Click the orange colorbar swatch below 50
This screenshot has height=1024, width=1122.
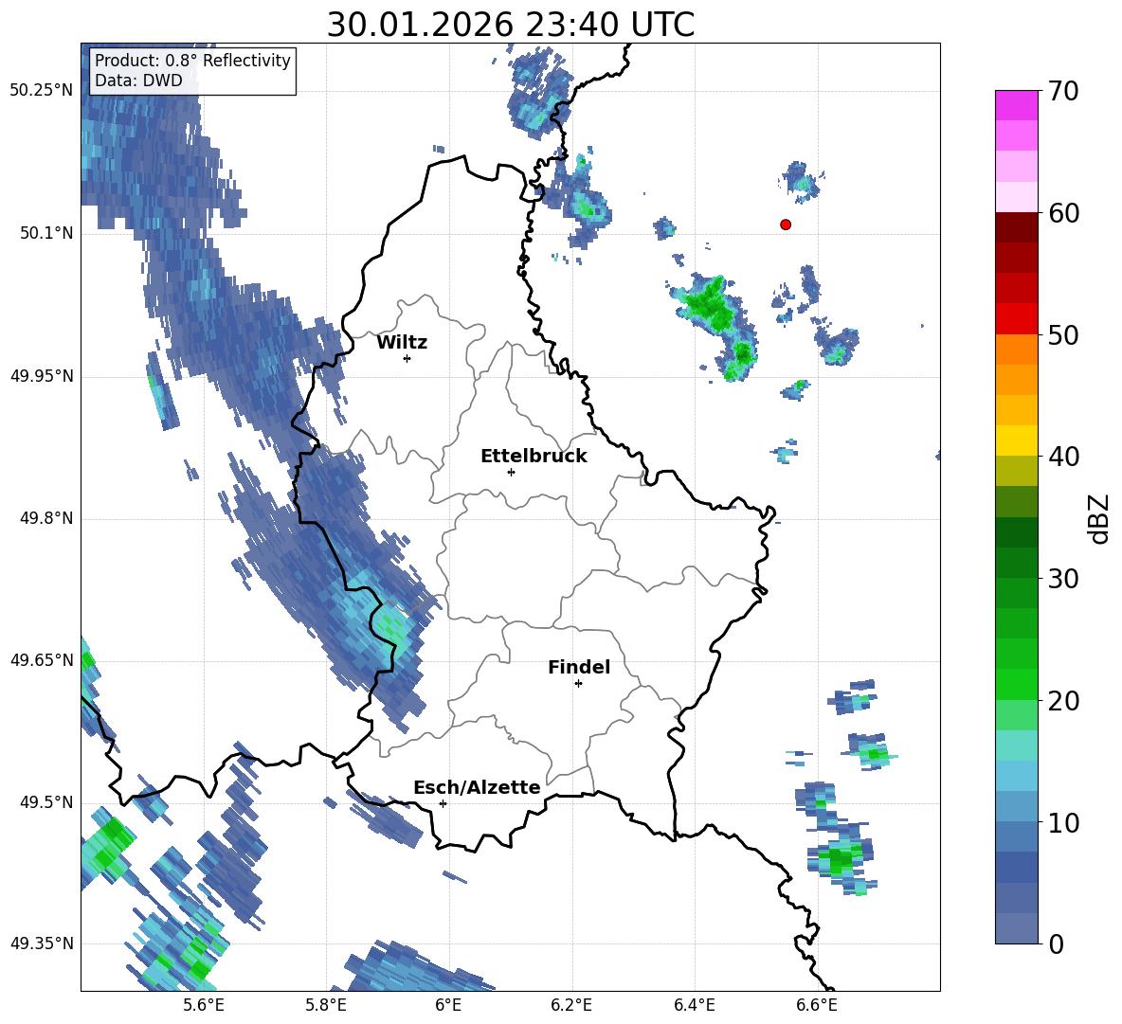(x=1016, y=349)
